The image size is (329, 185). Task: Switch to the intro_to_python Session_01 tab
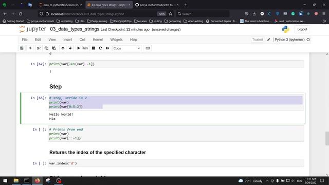point(61,5)
